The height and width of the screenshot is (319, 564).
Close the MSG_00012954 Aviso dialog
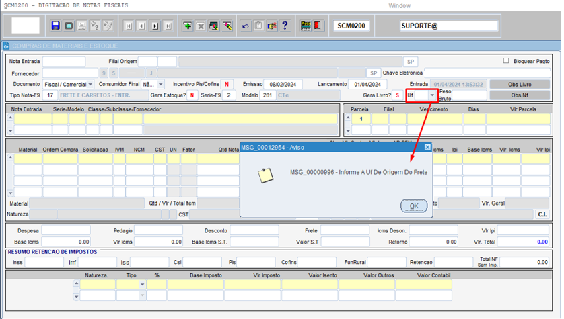(427, 147)
